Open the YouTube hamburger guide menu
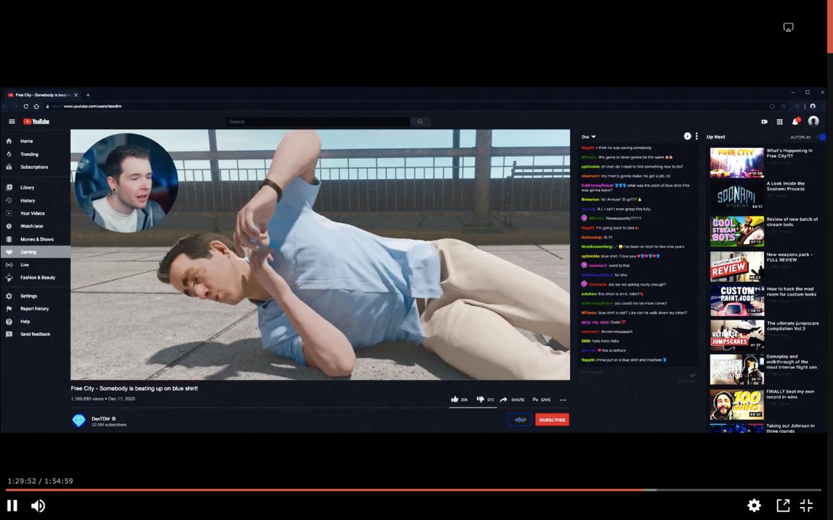The width and height of the screenshot is (833, 520). [11, 122]
